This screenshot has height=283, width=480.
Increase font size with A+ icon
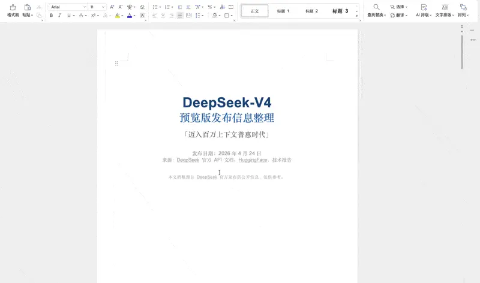point(112,7)
